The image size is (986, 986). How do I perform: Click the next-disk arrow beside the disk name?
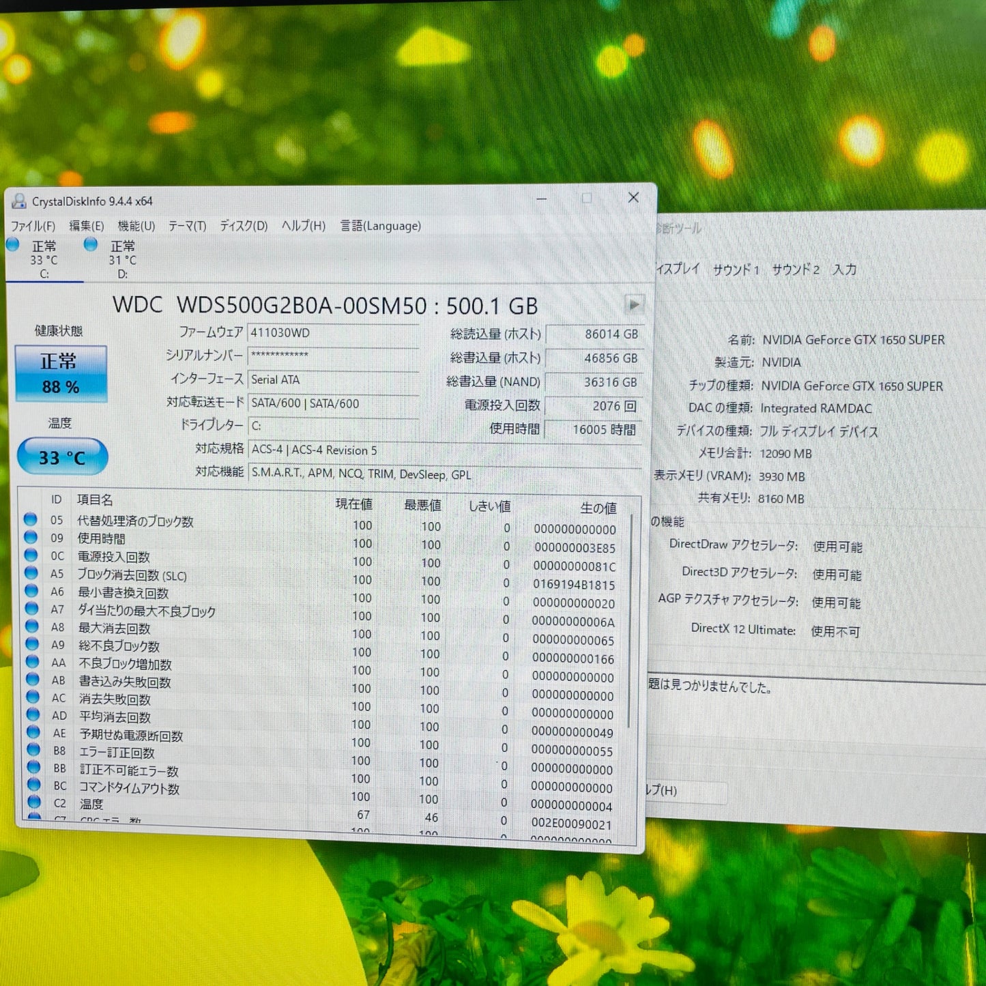(636, 304)
